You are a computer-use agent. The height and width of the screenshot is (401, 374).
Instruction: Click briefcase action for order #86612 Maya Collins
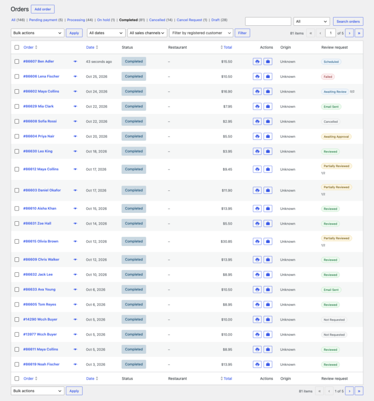point(268,169)
